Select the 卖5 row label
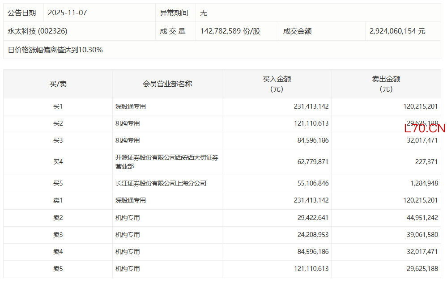Image resolution: width=447 pixels, height=283 pixels. coord(58,269)
